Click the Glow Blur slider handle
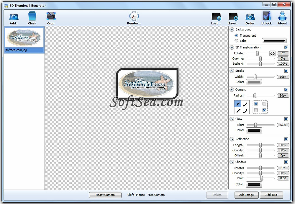Screen dimensions: 295x204 tap(255, 125)
